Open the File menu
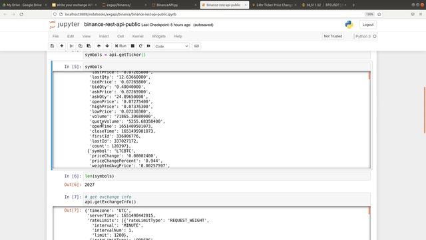Viewport: 426px width, 240px height. (x=55, y=36)
